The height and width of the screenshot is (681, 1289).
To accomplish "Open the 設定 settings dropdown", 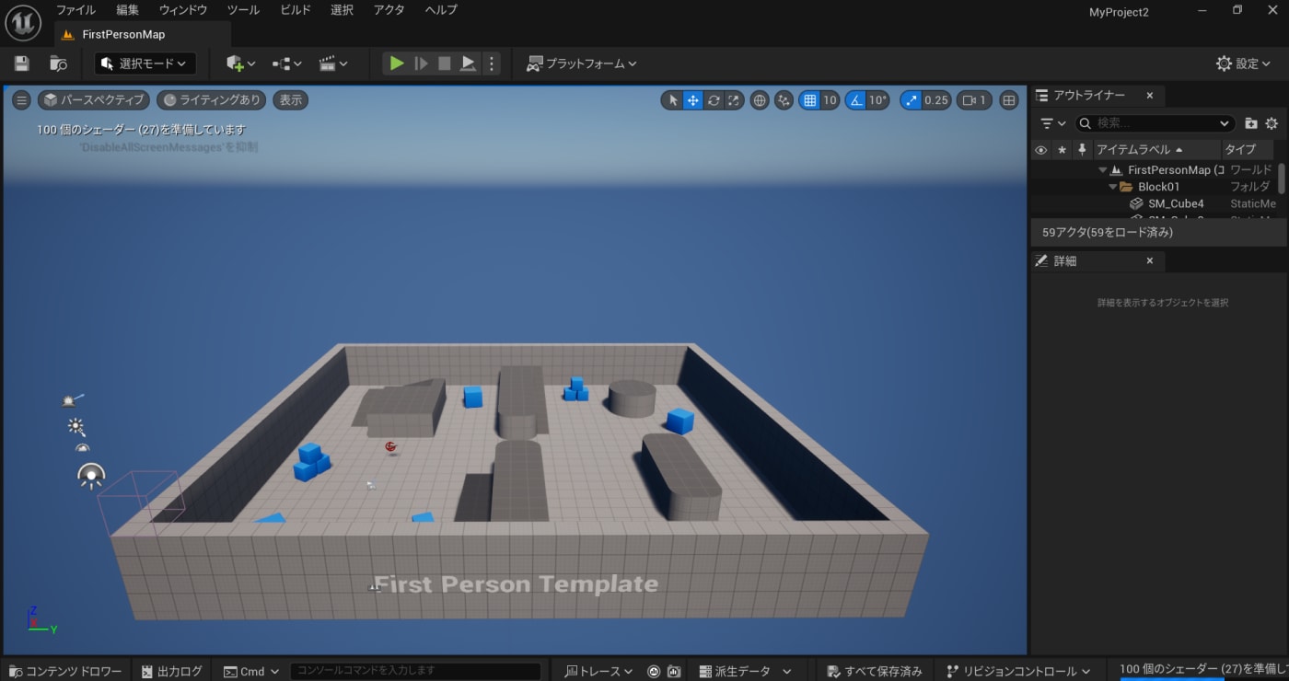I will (1243, 63).
